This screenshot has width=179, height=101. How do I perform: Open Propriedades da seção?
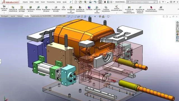coord(56,9)
